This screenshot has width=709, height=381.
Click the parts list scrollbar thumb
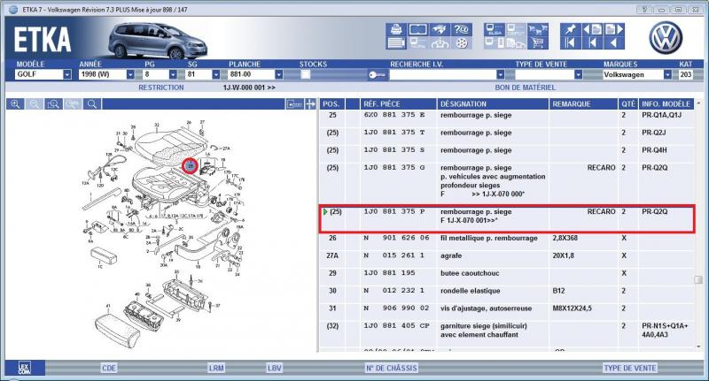(698, 279)
